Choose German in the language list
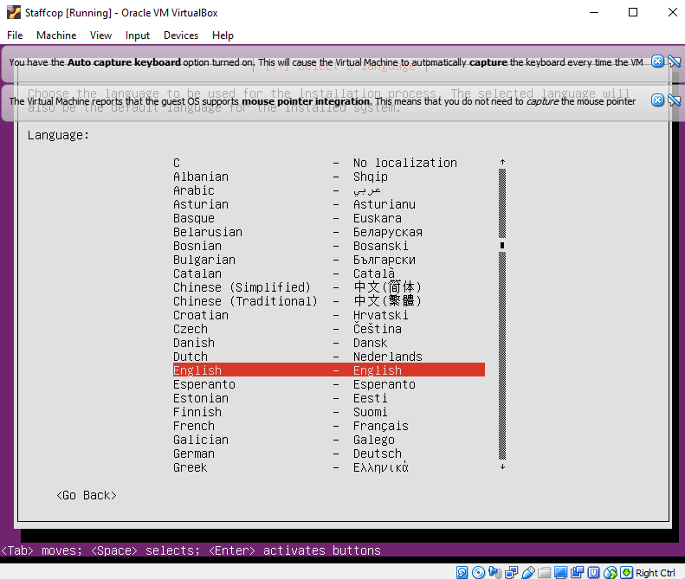Image resolution: width=685 pixels, height=579 pixels. pos(194,454)
